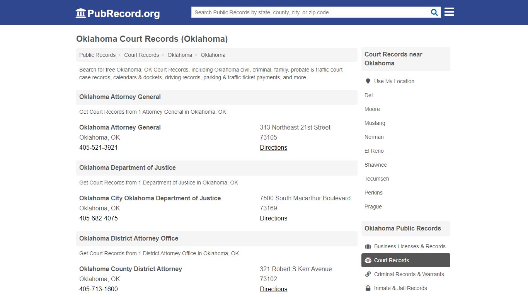Image resolution: width=528 pixels, height=297 pixels.
Task: Get Directions to 7500 South Macarthur Boulevard
Action: [274, 218]
